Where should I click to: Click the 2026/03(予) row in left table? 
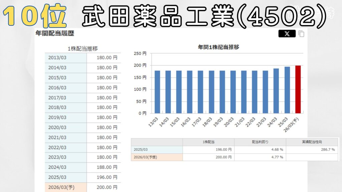point(83,187)
